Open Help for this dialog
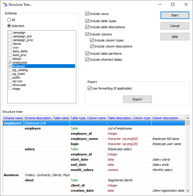Screen dimensions: 193x196 pyautogui.click(x=175, y=37)
